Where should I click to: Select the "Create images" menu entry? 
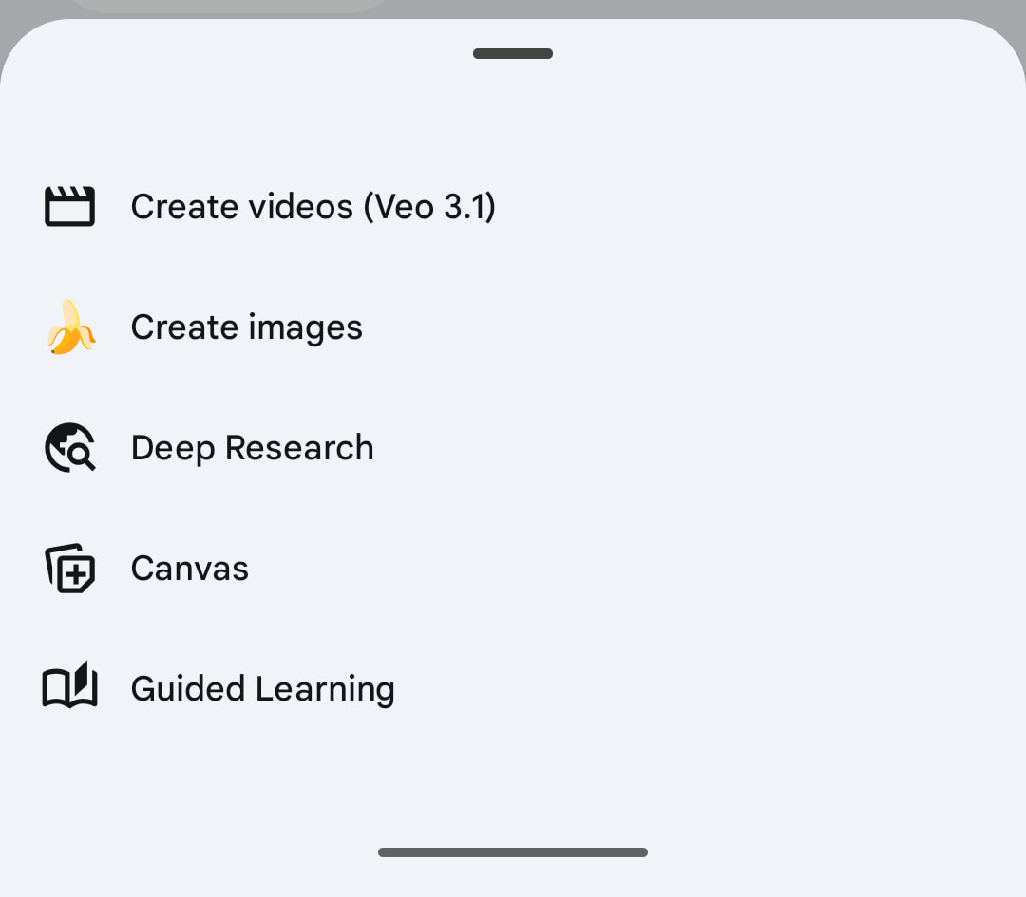[x=246, y=327]
